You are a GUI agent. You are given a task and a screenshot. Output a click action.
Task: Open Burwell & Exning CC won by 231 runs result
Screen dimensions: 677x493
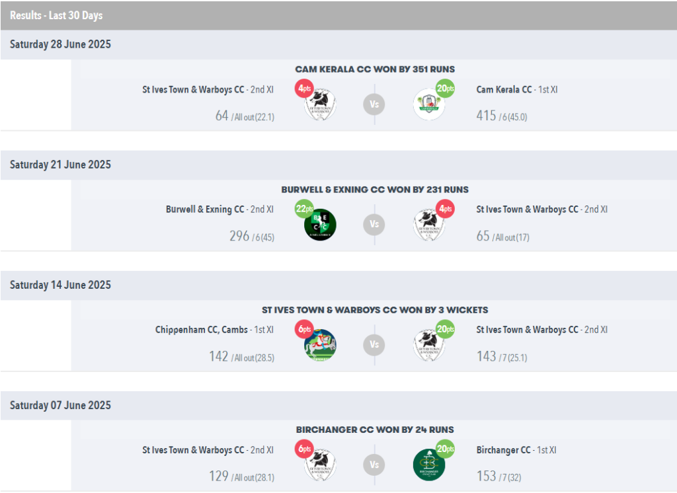pos(375,190)
